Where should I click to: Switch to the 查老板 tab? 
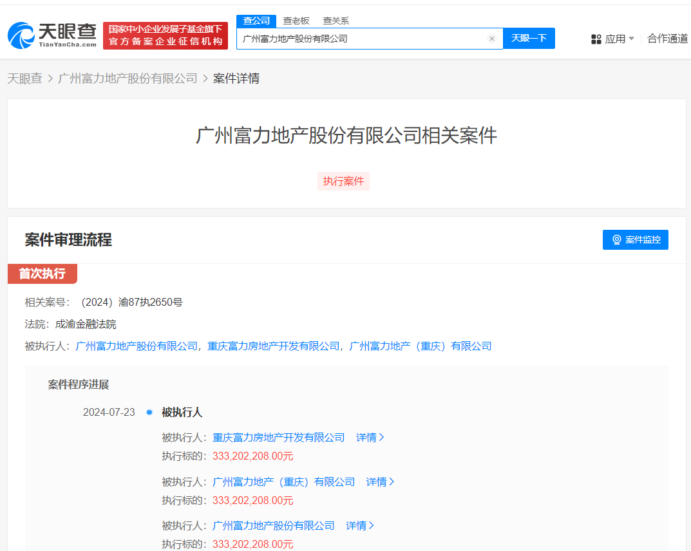point(296,21)
